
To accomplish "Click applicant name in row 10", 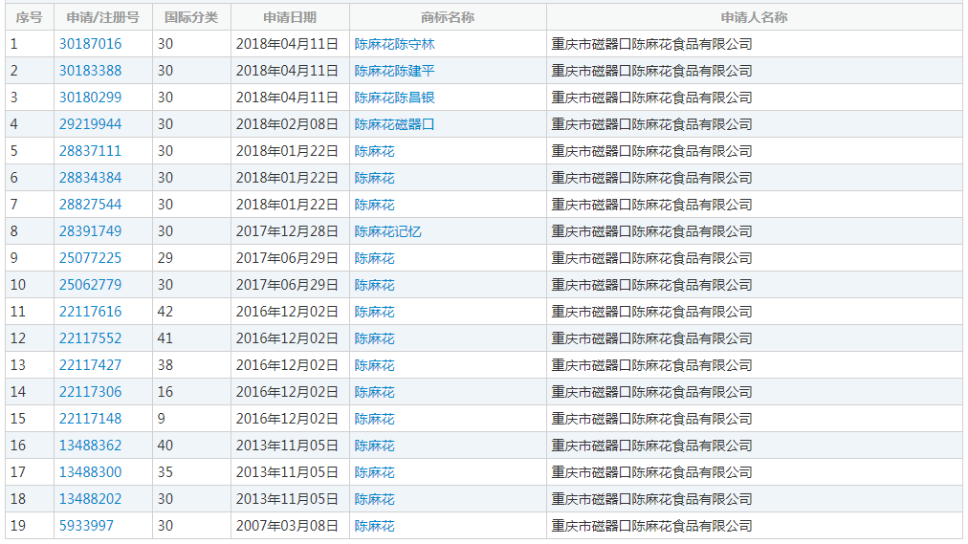I will [652, 285].
